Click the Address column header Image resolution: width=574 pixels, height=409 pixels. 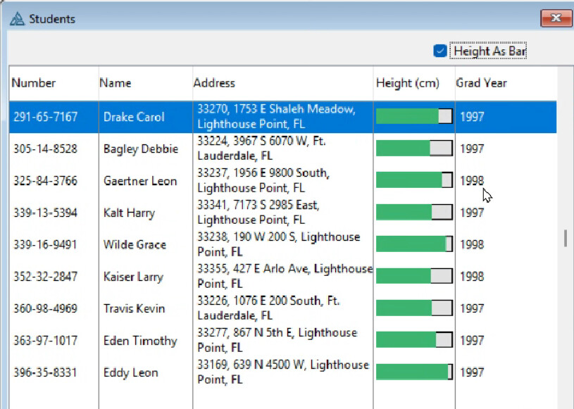click(x=214, y=83)
